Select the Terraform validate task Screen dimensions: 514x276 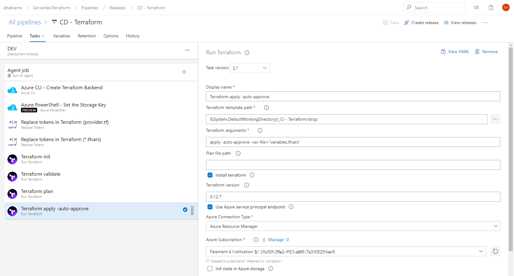[101, 176]
